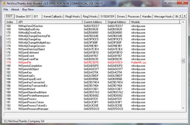Close the Anti-Rootkit window
Screen dimensions: 190x125
183,2
